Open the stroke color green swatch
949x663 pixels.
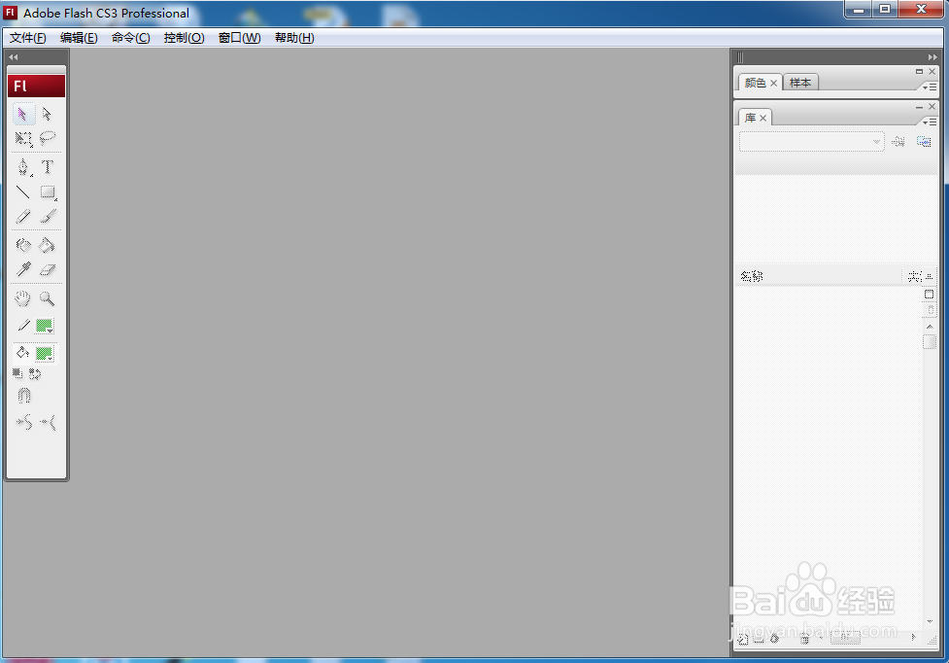click(44, 326)
